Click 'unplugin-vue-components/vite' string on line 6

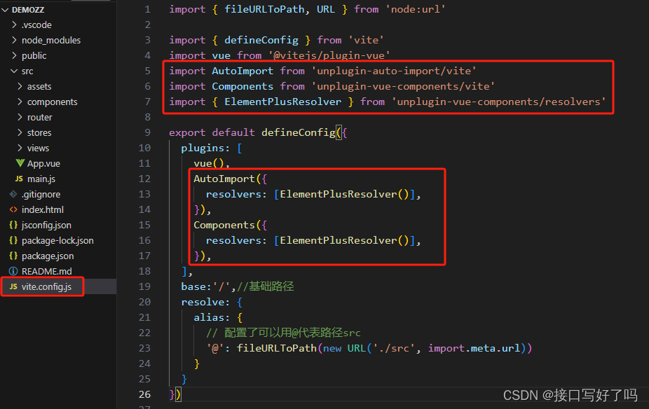(x=403, y=86)
